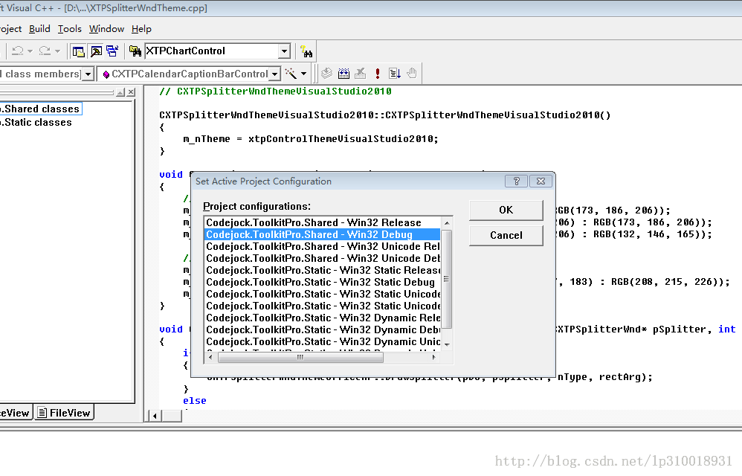Click the configuration list scroll-left arrow
Image resolution: width=742 pixels, height=476 pixels.
(x=210, y=357)
